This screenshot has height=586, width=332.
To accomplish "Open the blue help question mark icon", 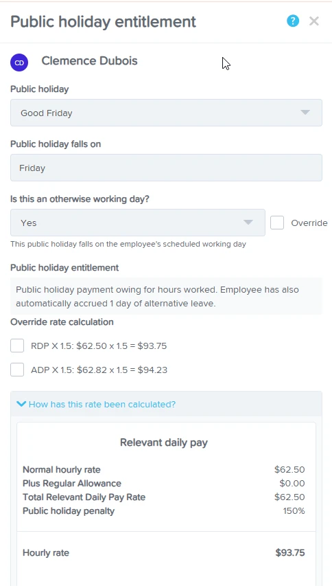I will click(x=293, y=21).
